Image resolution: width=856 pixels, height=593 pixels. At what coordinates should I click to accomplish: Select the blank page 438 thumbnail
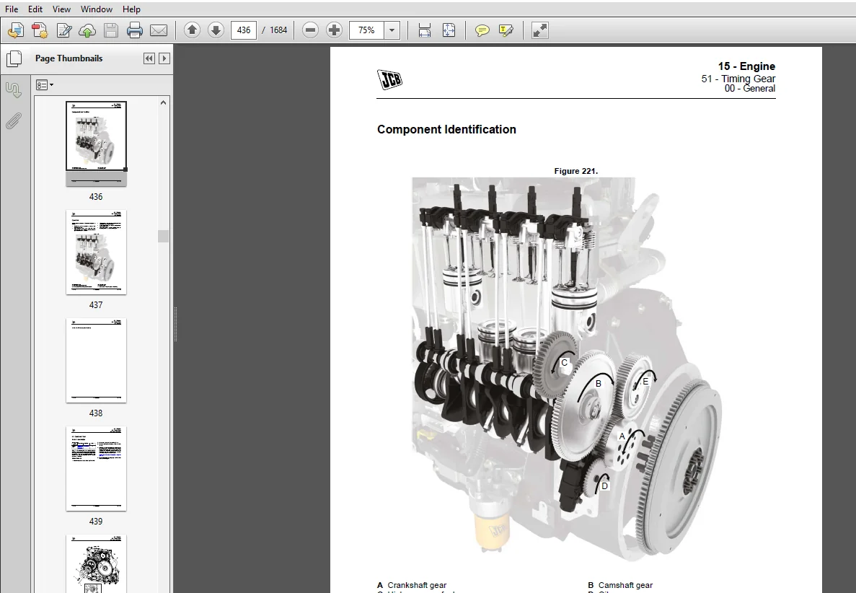(x=96, y=361)
